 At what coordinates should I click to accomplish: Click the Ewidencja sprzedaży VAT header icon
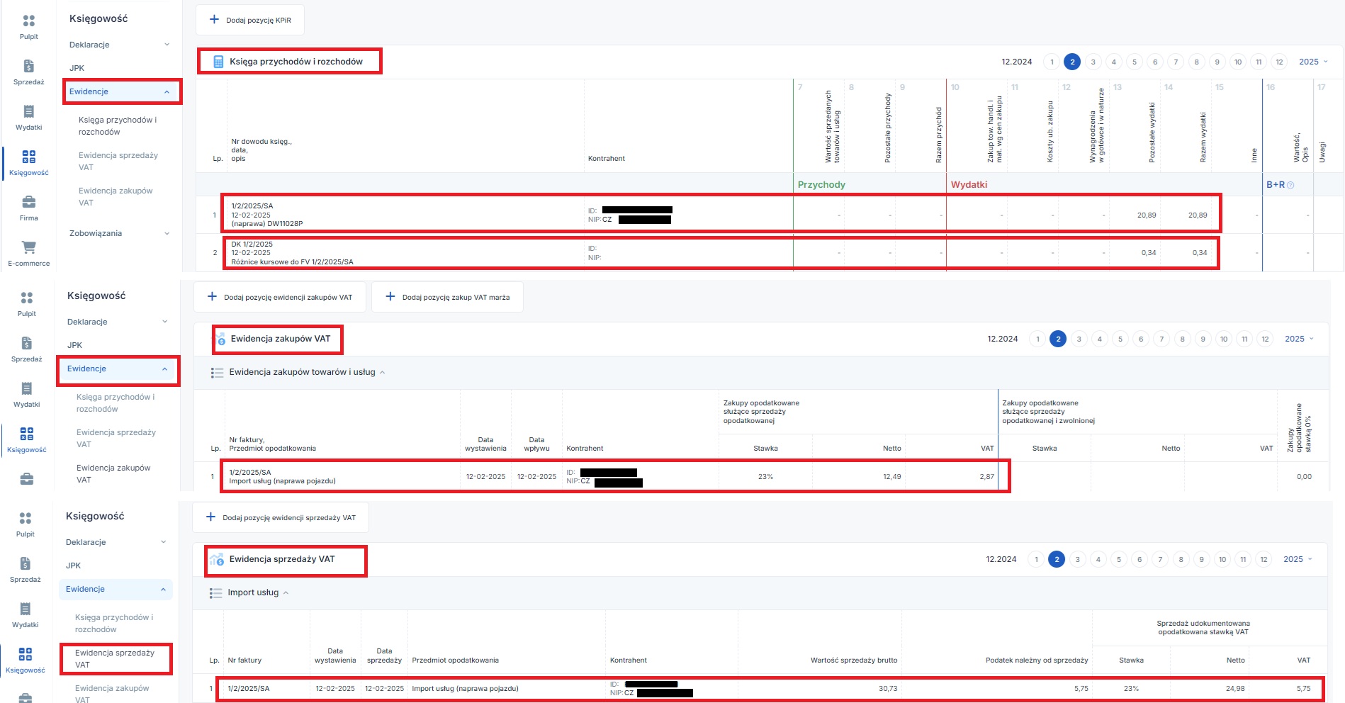coord(217,559)
